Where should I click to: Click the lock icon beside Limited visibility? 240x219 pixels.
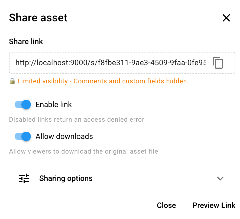point(12,81)
